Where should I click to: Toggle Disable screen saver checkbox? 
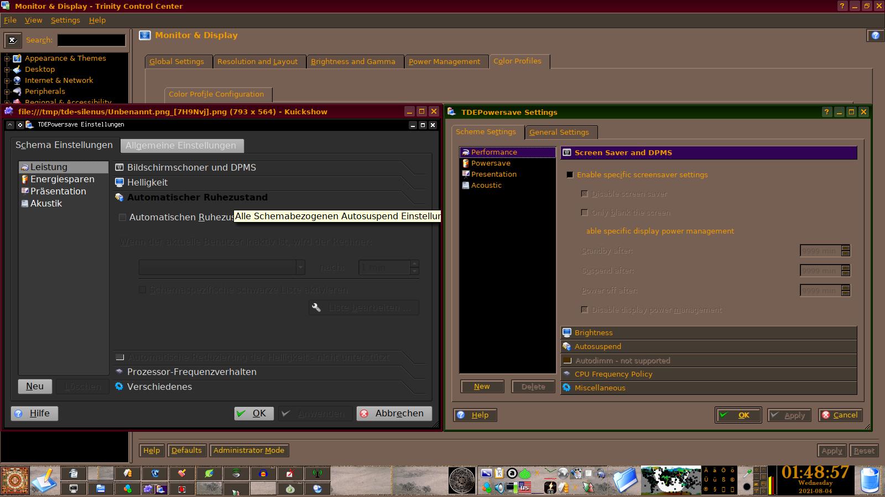coord(584,194)
